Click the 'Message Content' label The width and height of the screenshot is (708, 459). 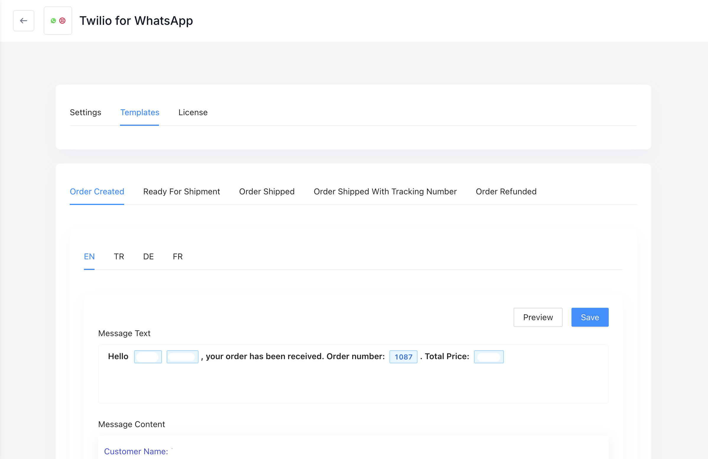pyautogui.click(x=131, y=424)
